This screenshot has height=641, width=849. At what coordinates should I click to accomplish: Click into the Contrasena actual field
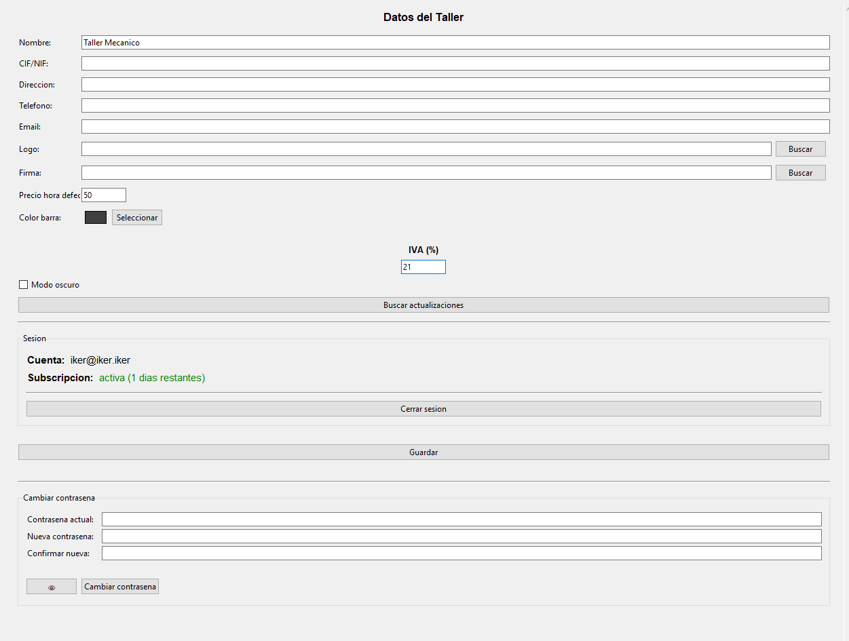(x=461, y=520)
